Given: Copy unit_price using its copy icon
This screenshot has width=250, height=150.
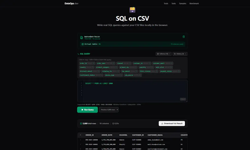Looking at the screenshot, I should pyautogui.click(x=171, y=67).
